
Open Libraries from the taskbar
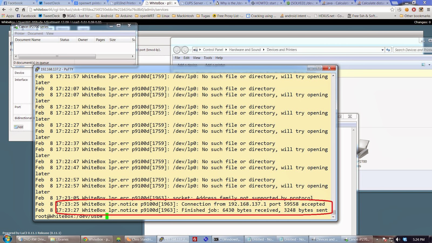coord(65,239)
